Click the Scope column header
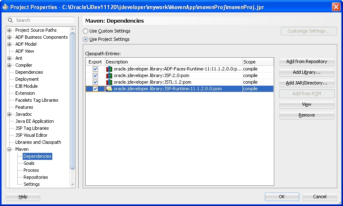 click(258, 62)
